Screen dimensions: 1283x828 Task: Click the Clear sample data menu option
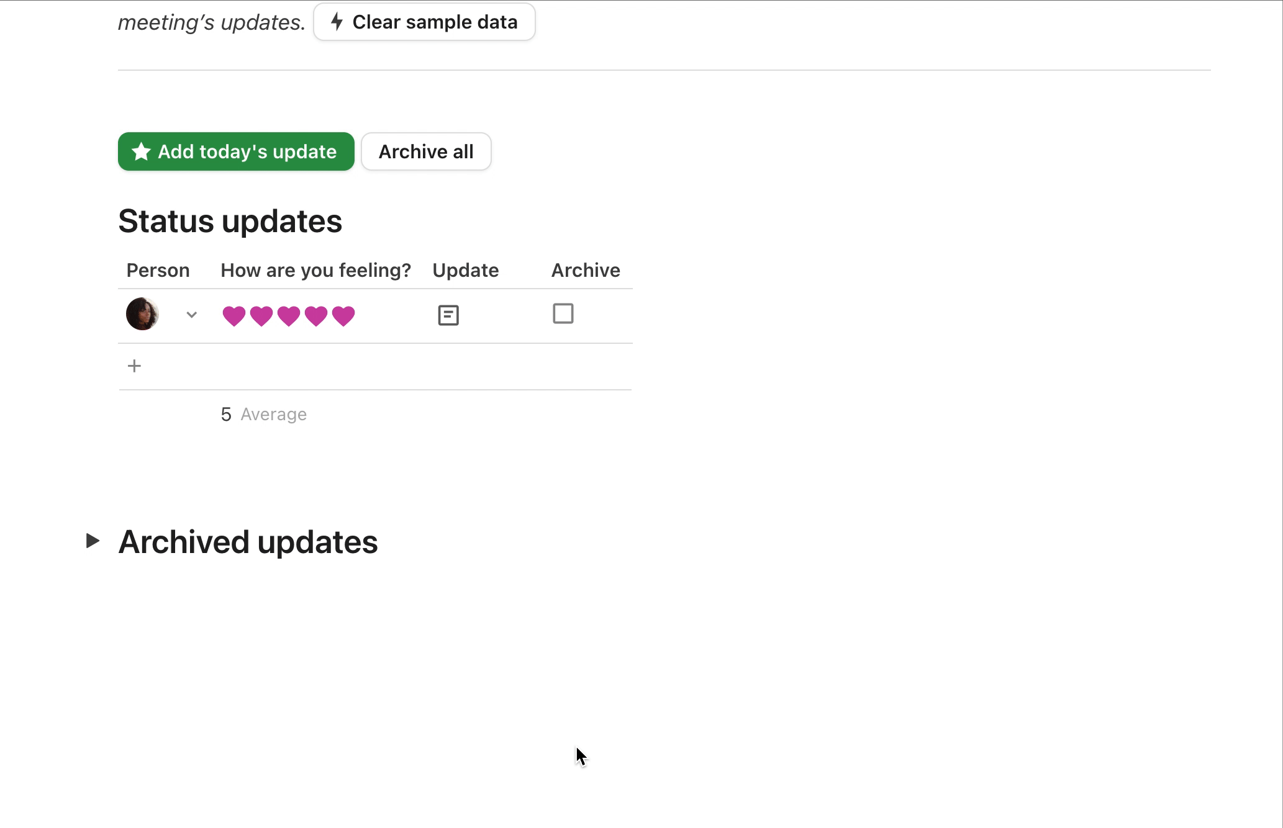click(x=424, y=22)
